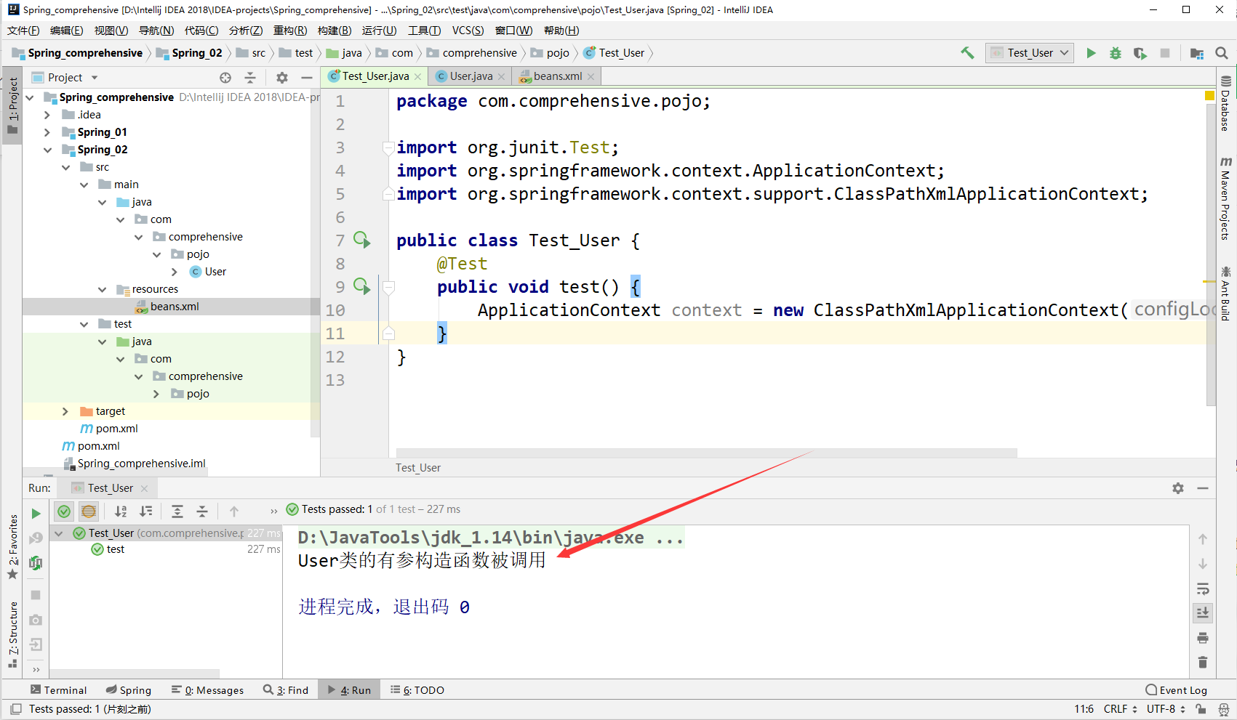Sort test results by duration
Viewport: 1237px width, 720px height.
[146, 511]
